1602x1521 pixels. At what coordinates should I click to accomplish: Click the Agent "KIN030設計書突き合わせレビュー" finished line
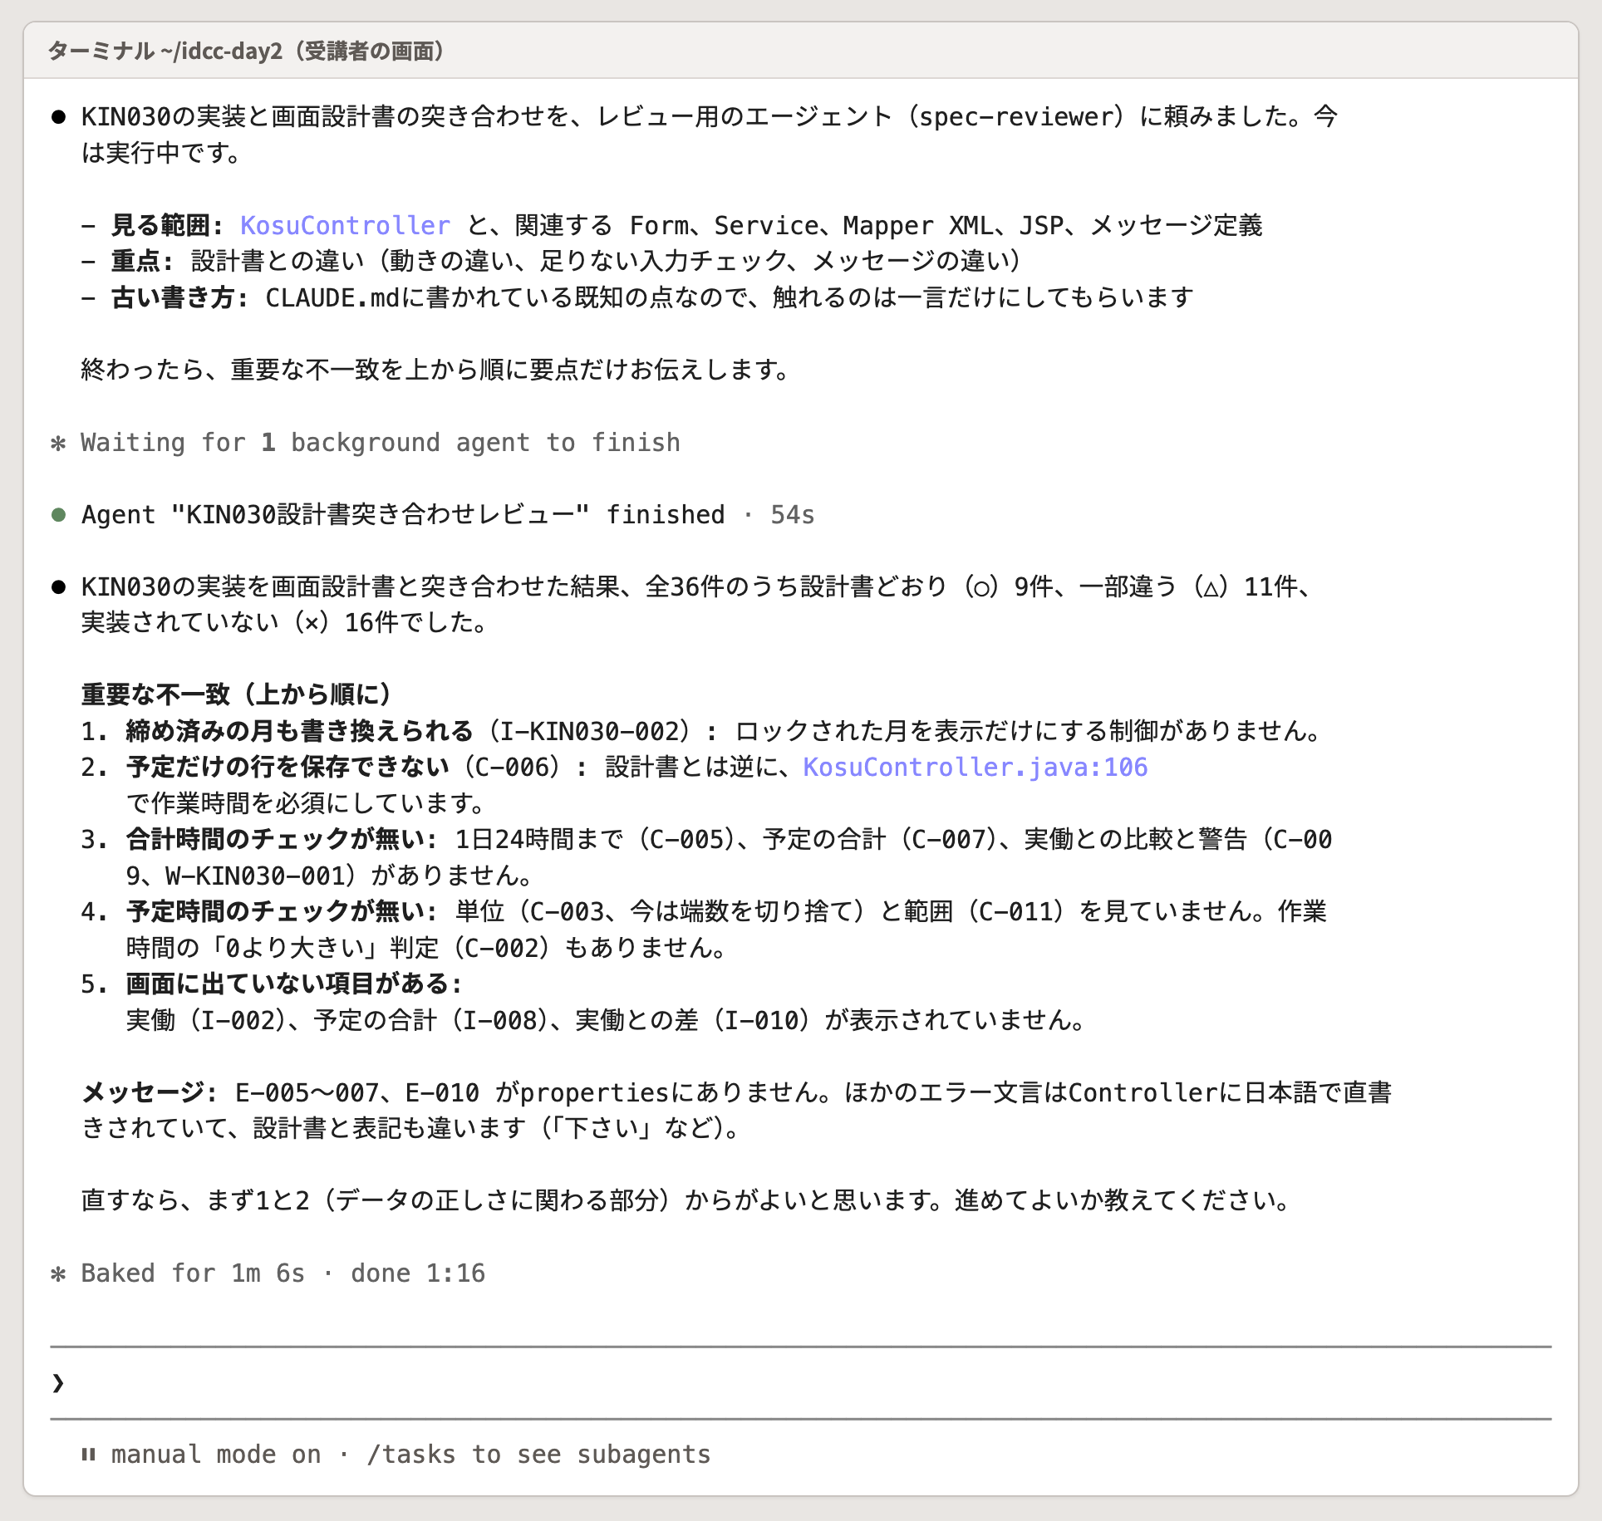tap(403, 515)
